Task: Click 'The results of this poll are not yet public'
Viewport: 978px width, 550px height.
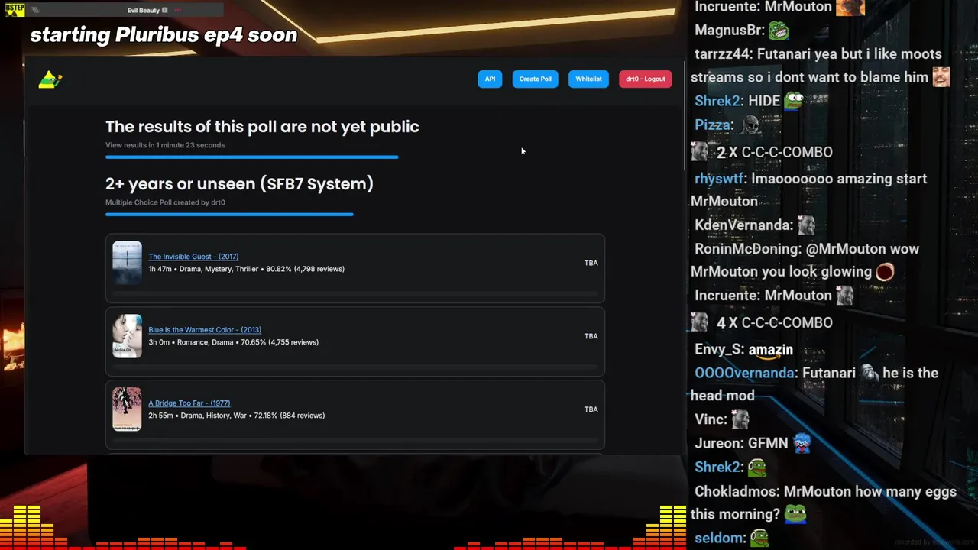Action: (x=262, y=127)
